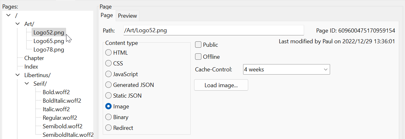Collapse the Art/ folder node
405x139 pixels.
point(17,24)
